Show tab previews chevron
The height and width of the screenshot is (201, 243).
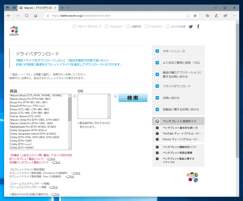point(69,8)
